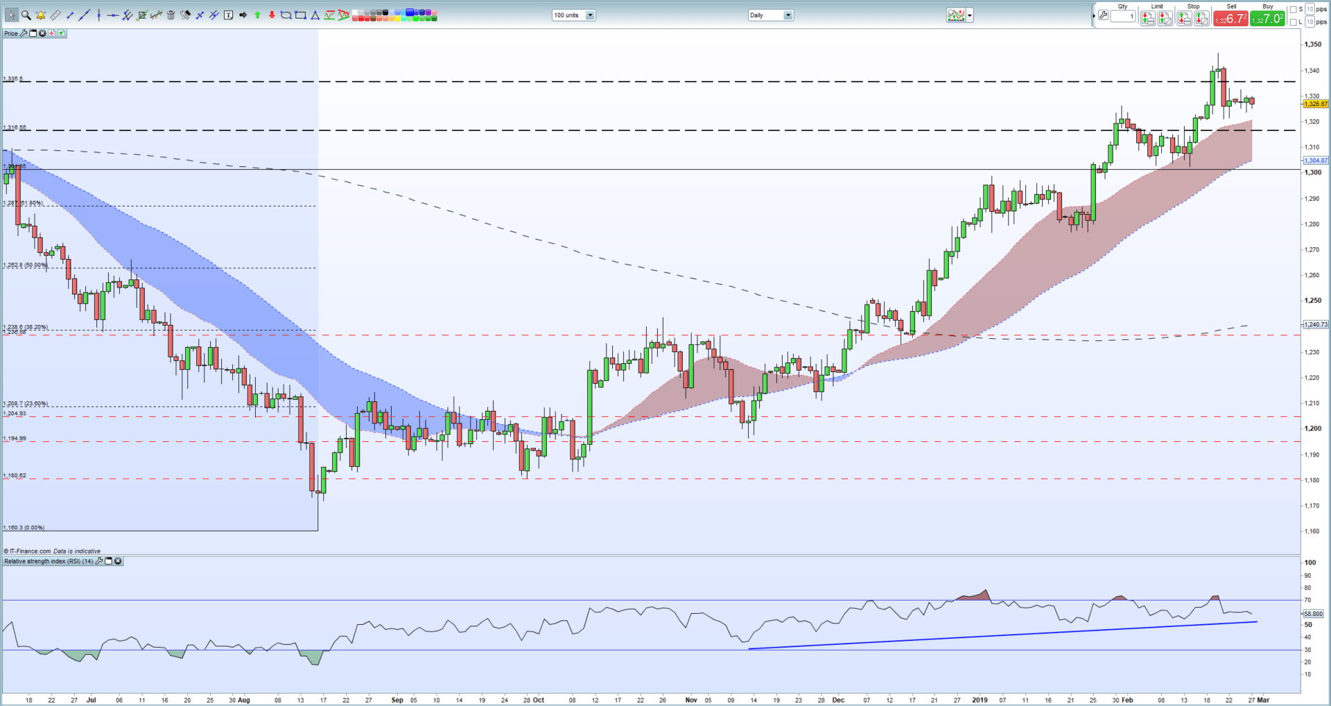Image resolution: width=1331 pixels, height=706 pixels.
Task: Select the rectangle drawing tool
Action: click(x=301, y=15)
